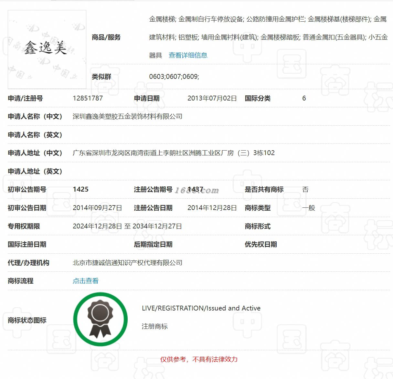Click the 商品/服务 label
Screen dimensions: 393x379
pos(106,37)
